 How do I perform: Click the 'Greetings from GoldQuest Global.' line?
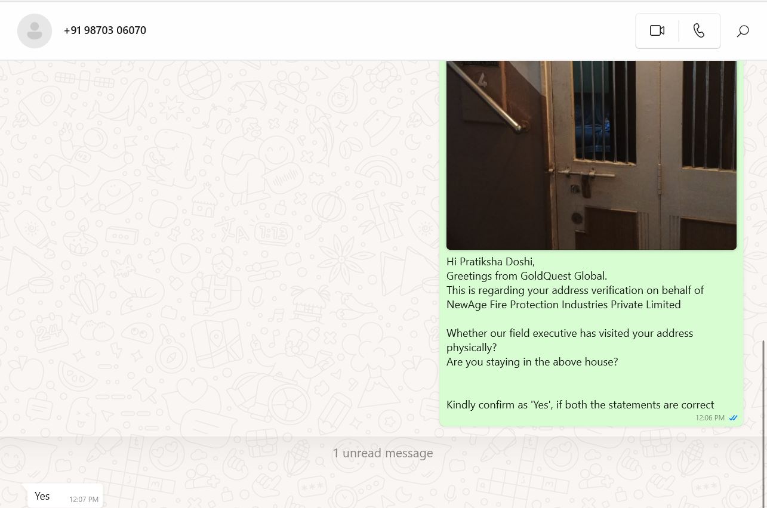click(526, 276)
